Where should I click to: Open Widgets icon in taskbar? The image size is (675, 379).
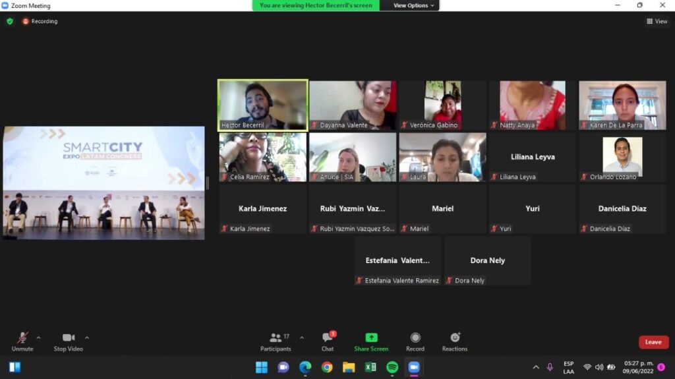coord(15,367)
